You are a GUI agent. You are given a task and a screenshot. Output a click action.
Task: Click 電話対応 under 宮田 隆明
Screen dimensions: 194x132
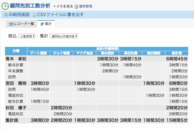pyautogui.click(x=16, y=95)
